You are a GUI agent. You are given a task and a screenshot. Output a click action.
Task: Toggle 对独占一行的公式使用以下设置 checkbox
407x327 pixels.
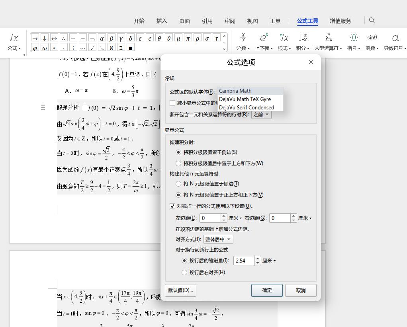coord(172,206)
